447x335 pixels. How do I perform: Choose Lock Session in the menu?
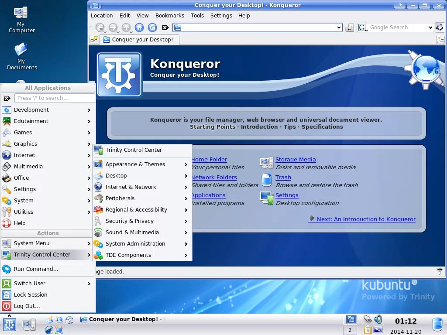click(48, 294)
